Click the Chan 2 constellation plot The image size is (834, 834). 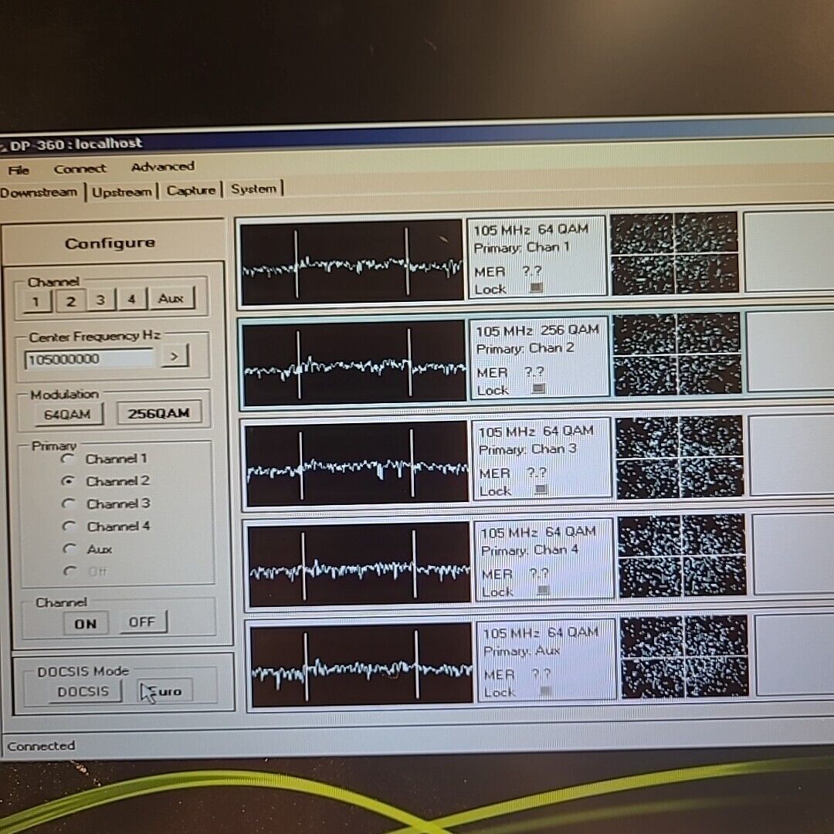click(677, 354)
